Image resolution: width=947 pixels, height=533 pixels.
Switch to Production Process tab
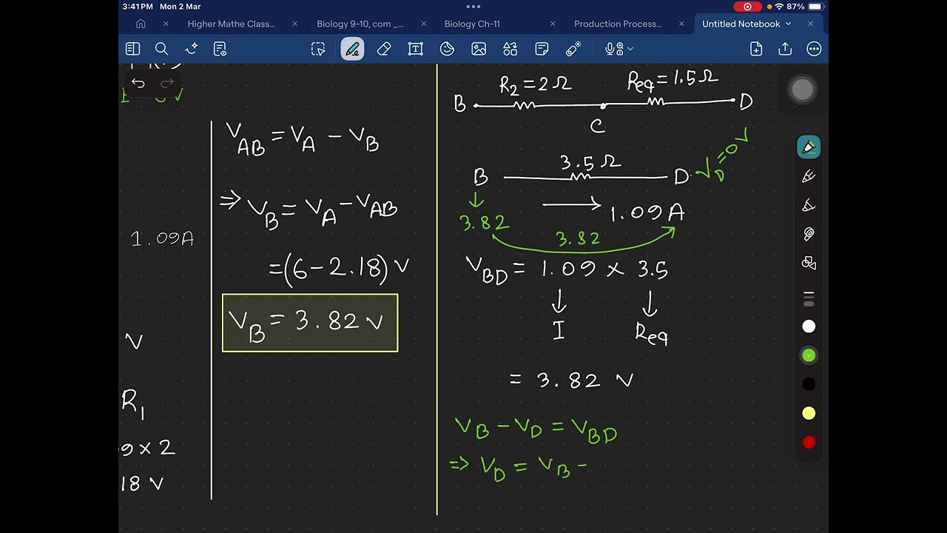pos(618,24)
